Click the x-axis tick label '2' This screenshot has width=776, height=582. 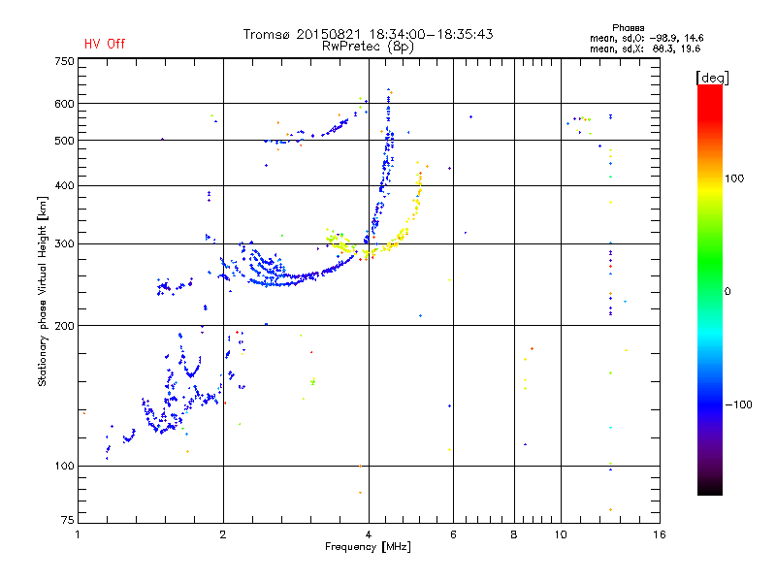[223, 534]
